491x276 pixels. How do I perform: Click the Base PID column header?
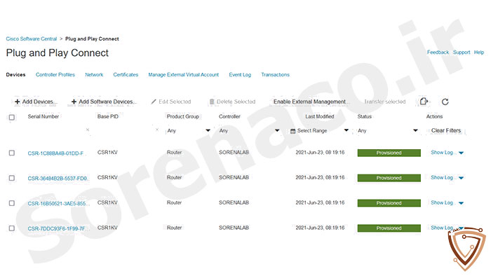(x=108, y=116)
